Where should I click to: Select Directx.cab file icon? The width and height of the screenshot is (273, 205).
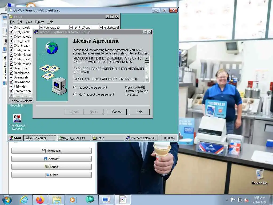point(11,68)
